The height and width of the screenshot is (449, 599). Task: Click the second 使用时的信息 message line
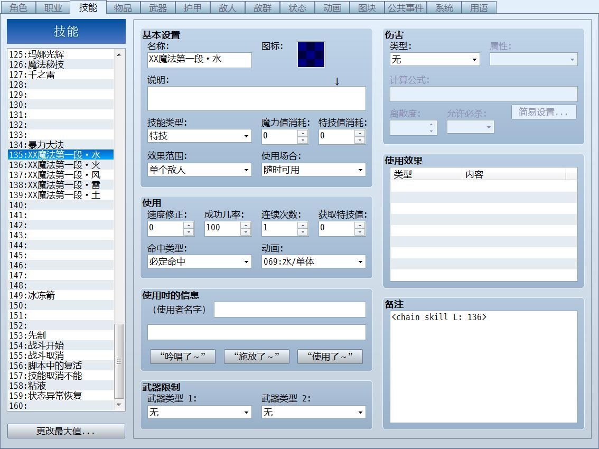256,332
